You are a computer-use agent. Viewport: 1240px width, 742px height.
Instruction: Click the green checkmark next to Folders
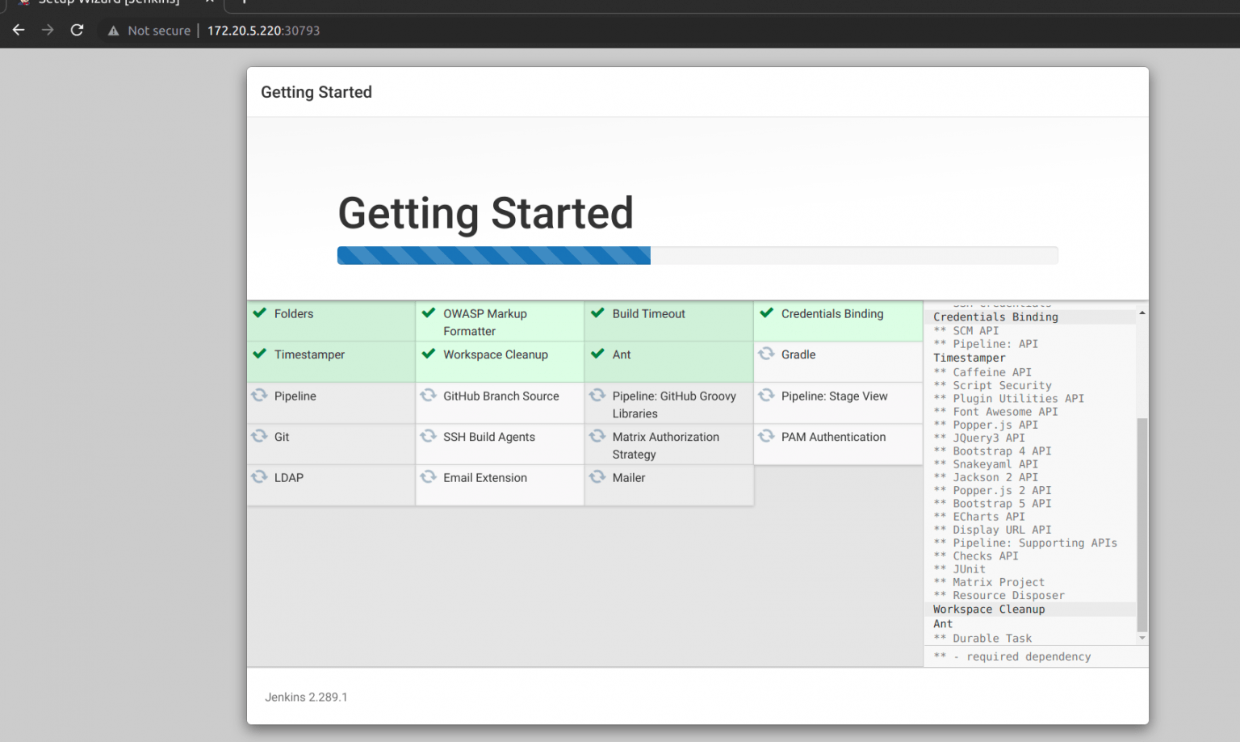260,313
